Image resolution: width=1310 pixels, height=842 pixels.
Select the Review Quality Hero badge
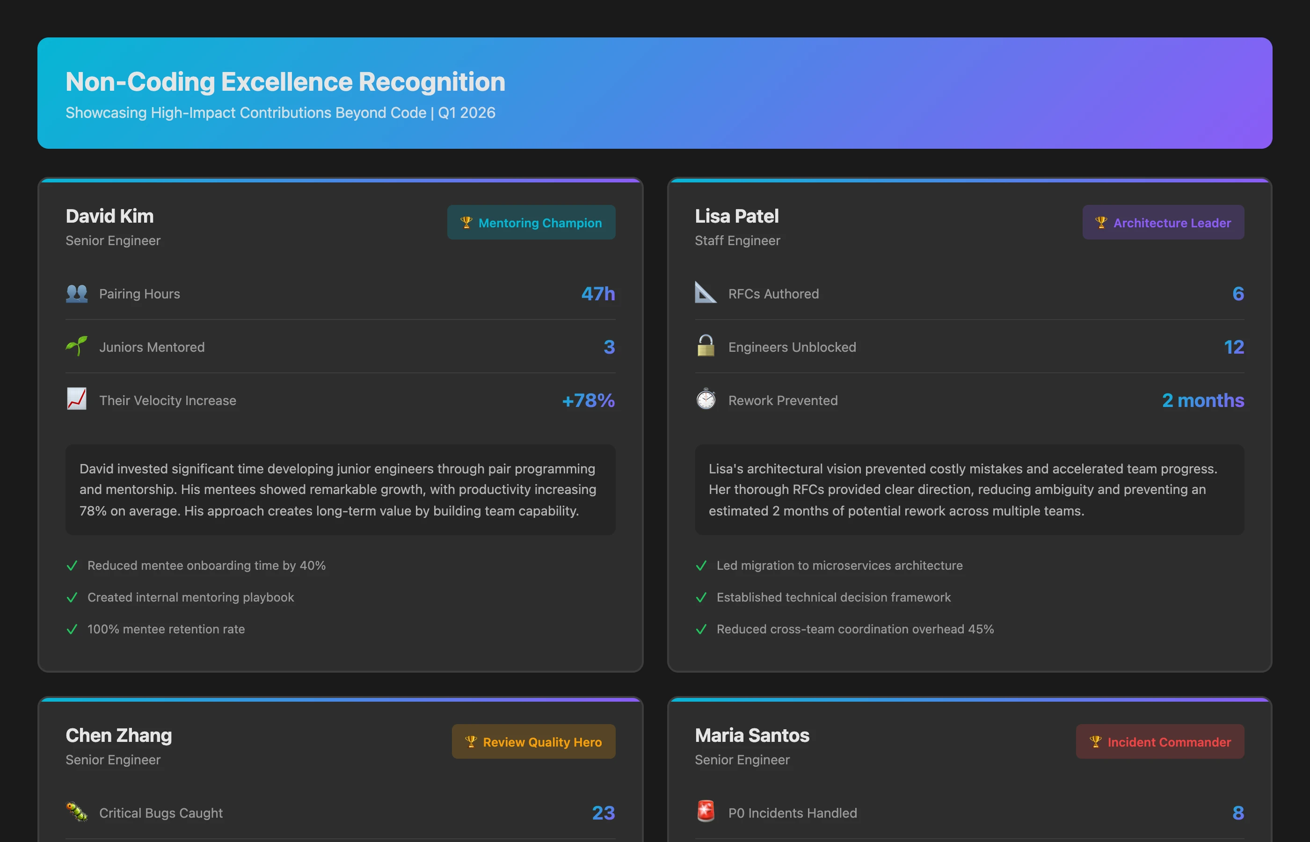533,742
